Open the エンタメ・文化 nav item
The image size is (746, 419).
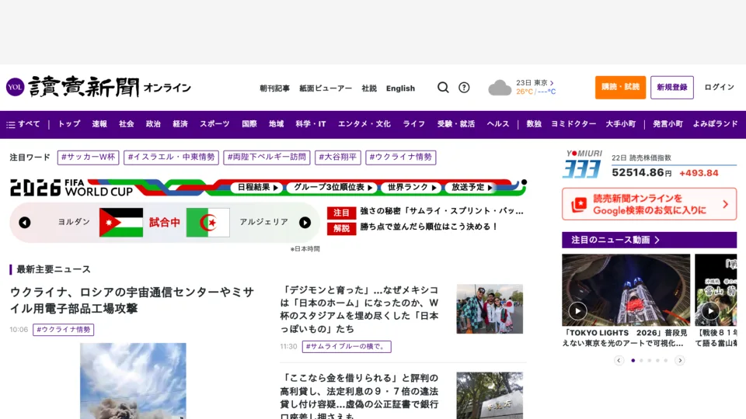point(364,124)
